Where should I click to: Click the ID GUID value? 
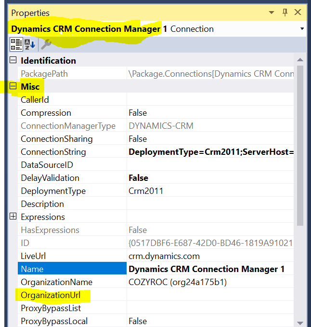[x=210, y=243]
